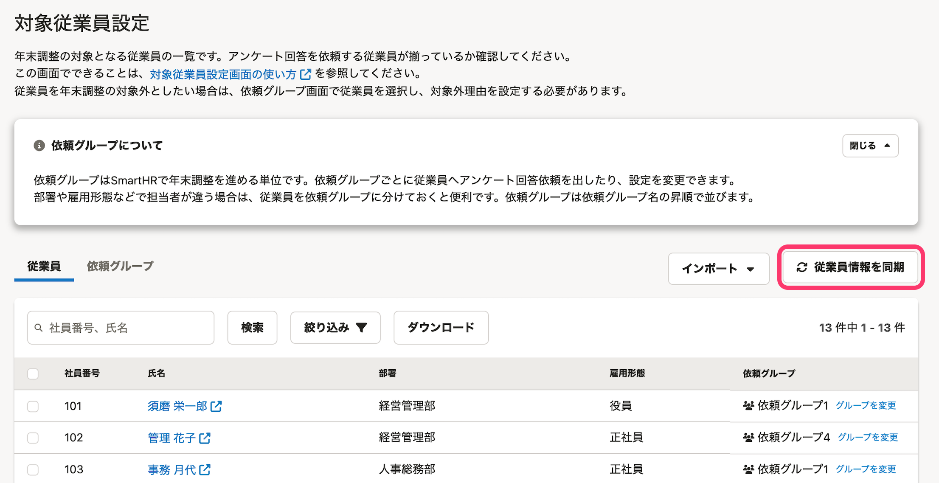Click external link icon after 対象従業員設定画面の使い方
The height and width of the screenshot is (483, 939).
306,74
